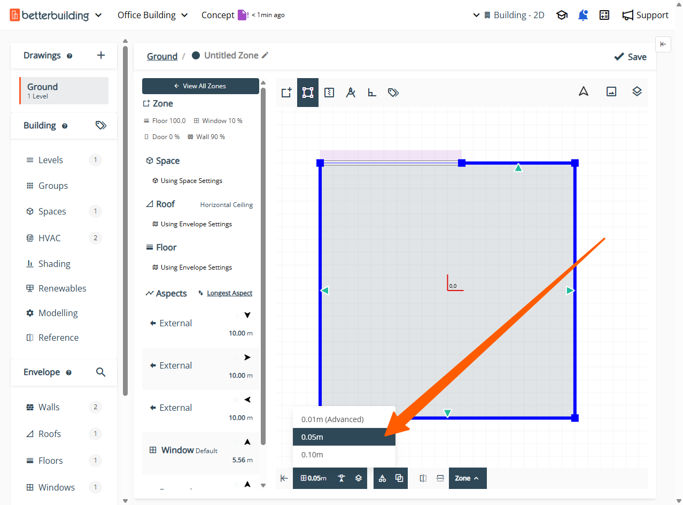Click the compass drafting tool icon
Image resolution: width=683 pixels, height=505 pixels.
click(351, 93)
